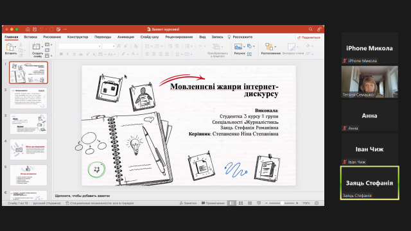Open the font color dropdown arrow
411x231 pixels.
click(137, 55)
